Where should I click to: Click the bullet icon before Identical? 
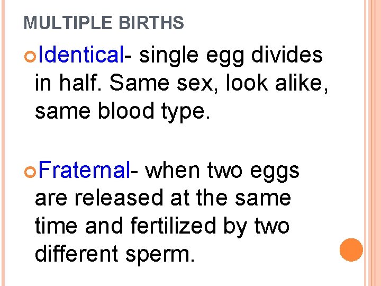click(x=29, y=56)
